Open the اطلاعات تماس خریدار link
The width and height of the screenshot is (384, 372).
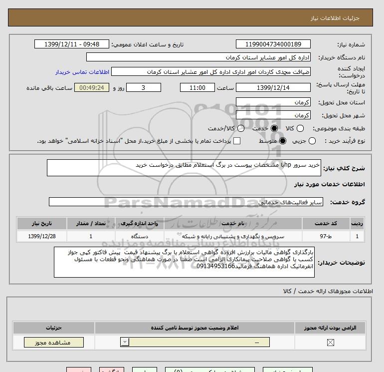coord(82,72)
